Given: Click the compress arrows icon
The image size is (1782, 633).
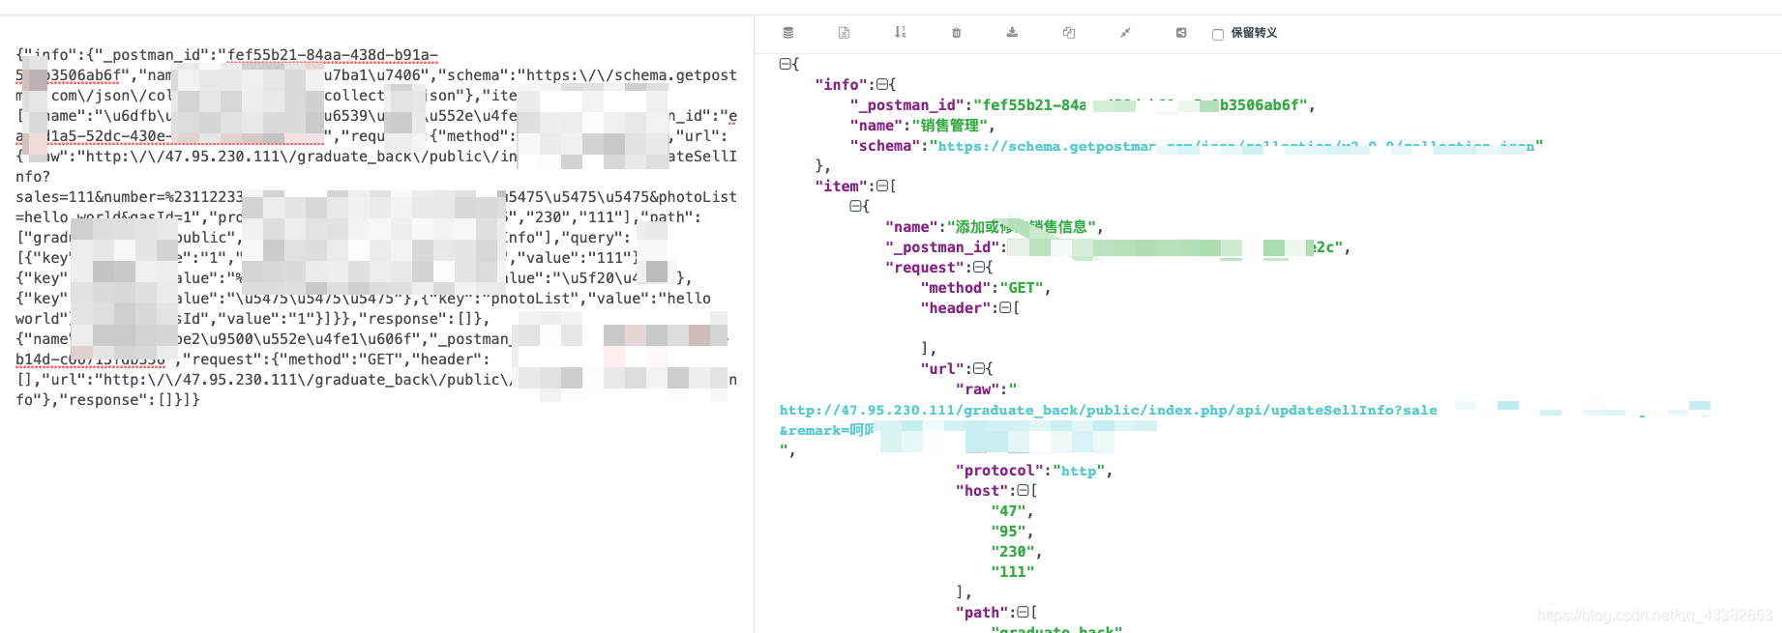Looking at the screenshot, I should pyautogui.click(x=1125, y=33).
